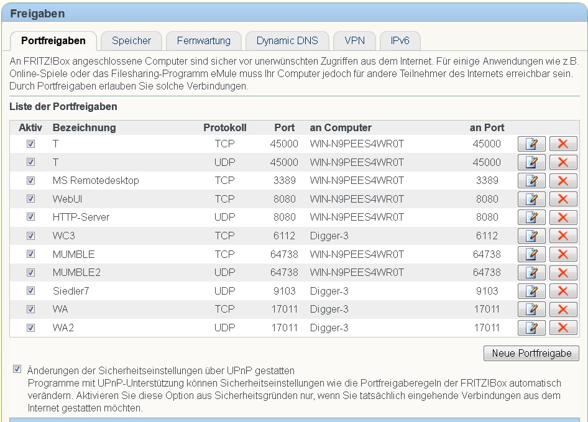
Task: Delete the T TCP 45000 port rule
Action: pyautogui.click(x=563, y=144)
